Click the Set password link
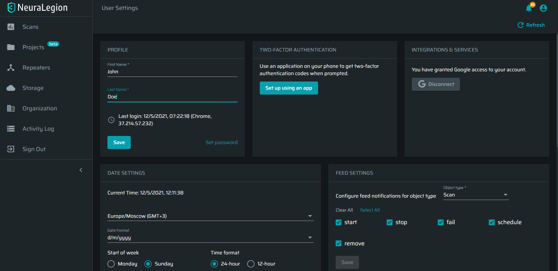Viewport: 558px width, 271px height. 222,142
